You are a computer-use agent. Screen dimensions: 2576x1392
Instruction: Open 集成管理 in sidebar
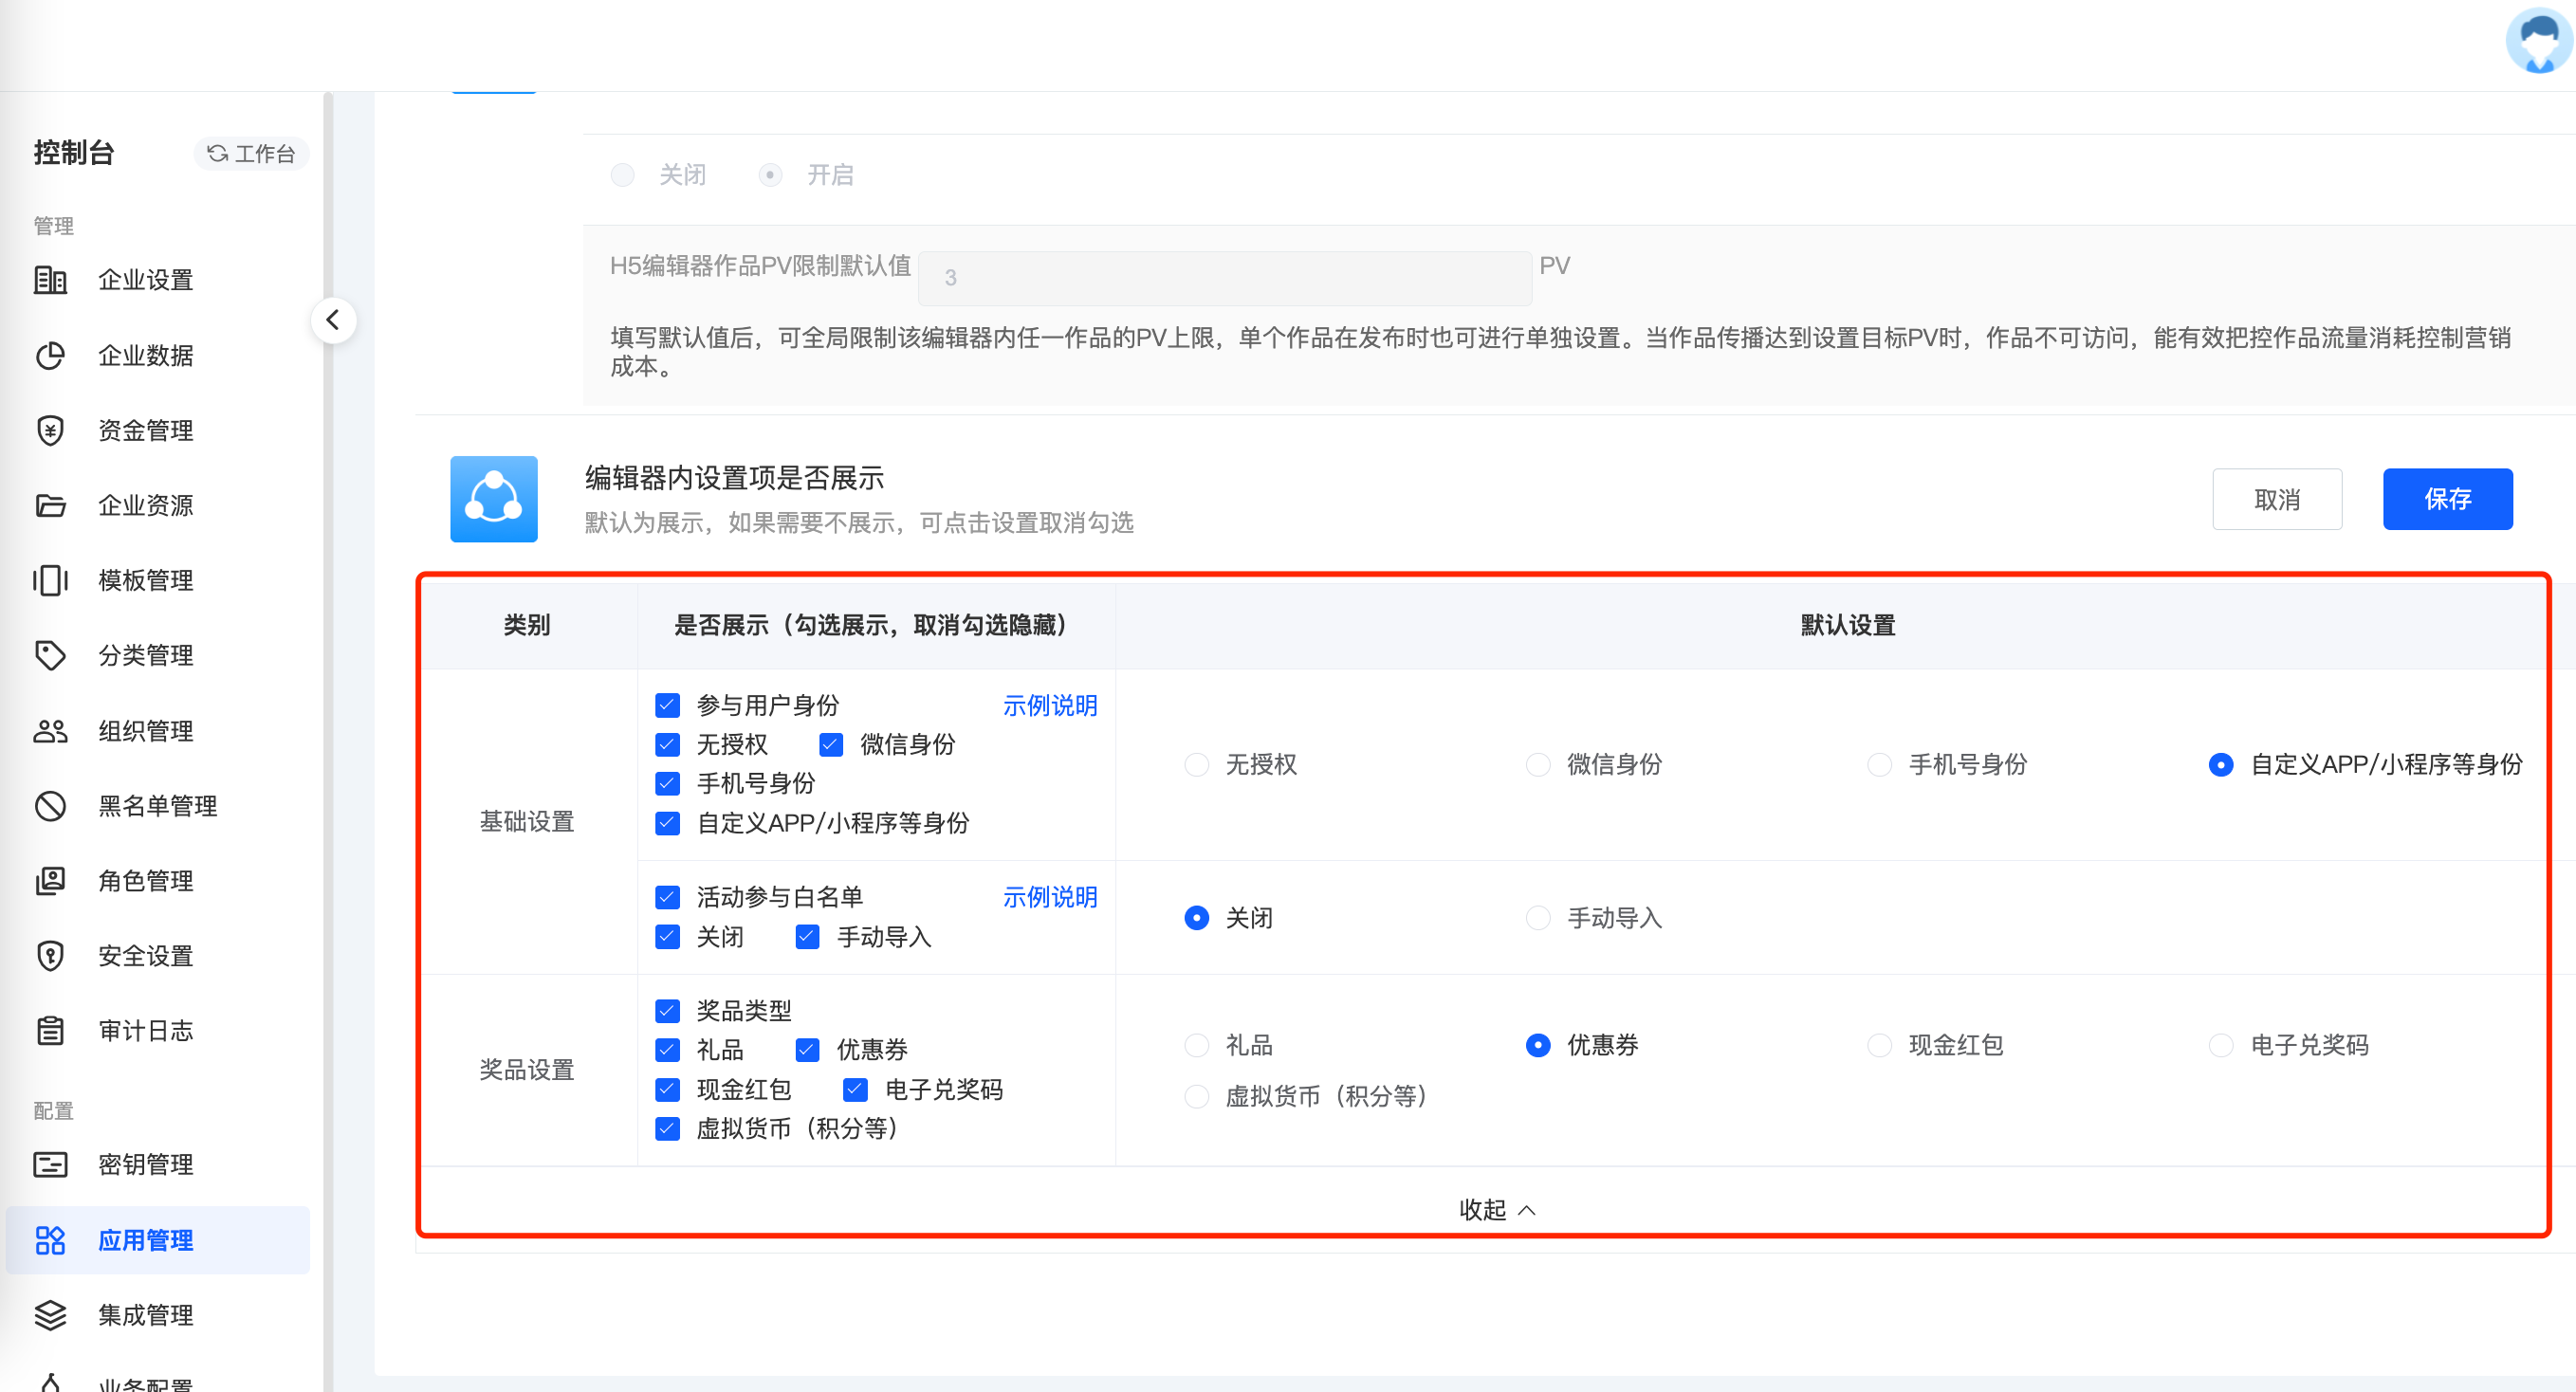click(x=145, y=1316)
